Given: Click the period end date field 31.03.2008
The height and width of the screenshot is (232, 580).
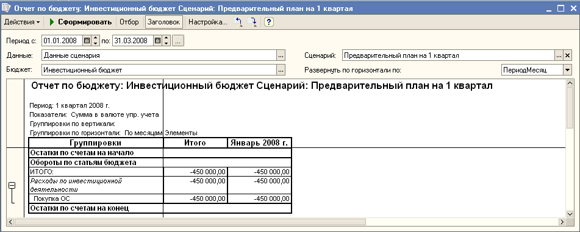Looking at the screenshot, I should [x=133, y=41].
